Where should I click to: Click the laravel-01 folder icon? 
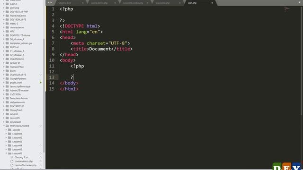pos(7,63)
